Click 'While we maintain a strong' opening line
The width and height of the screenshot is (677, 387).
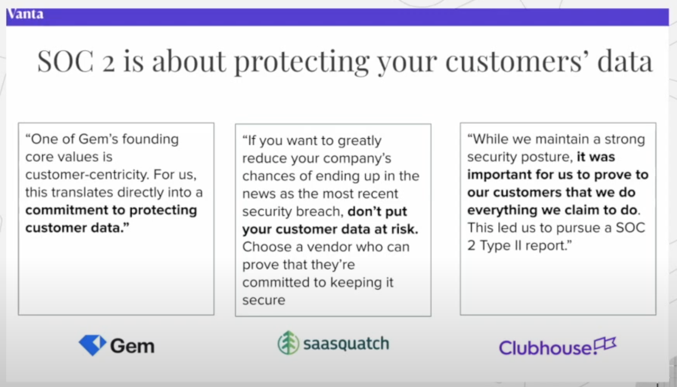pyautogui.click(x=556, y=139)
